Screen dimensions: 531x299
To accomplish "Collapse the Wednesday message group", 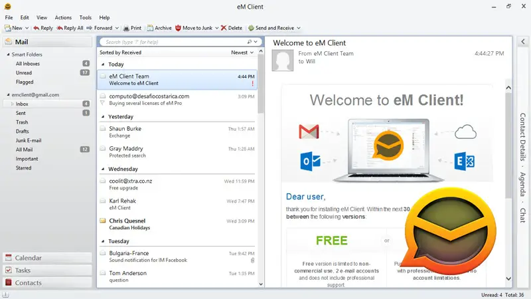I will coord(103,169).
